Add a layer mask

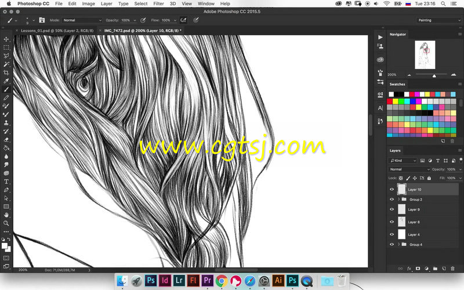coord(418,269)
